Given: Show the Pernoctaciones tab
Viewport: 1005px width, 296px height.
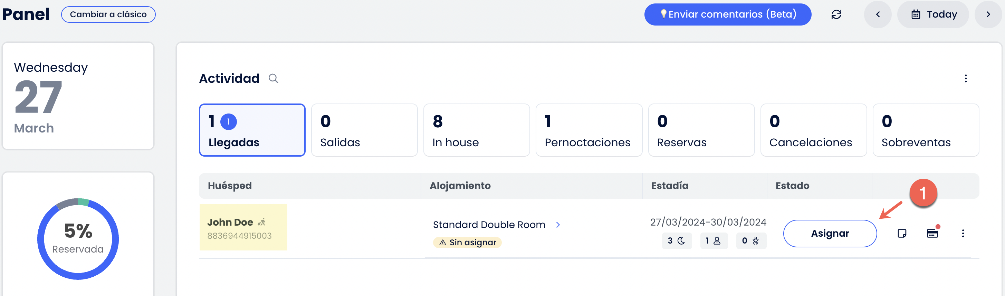Looking at the screenshot, I should coord(589,130).
